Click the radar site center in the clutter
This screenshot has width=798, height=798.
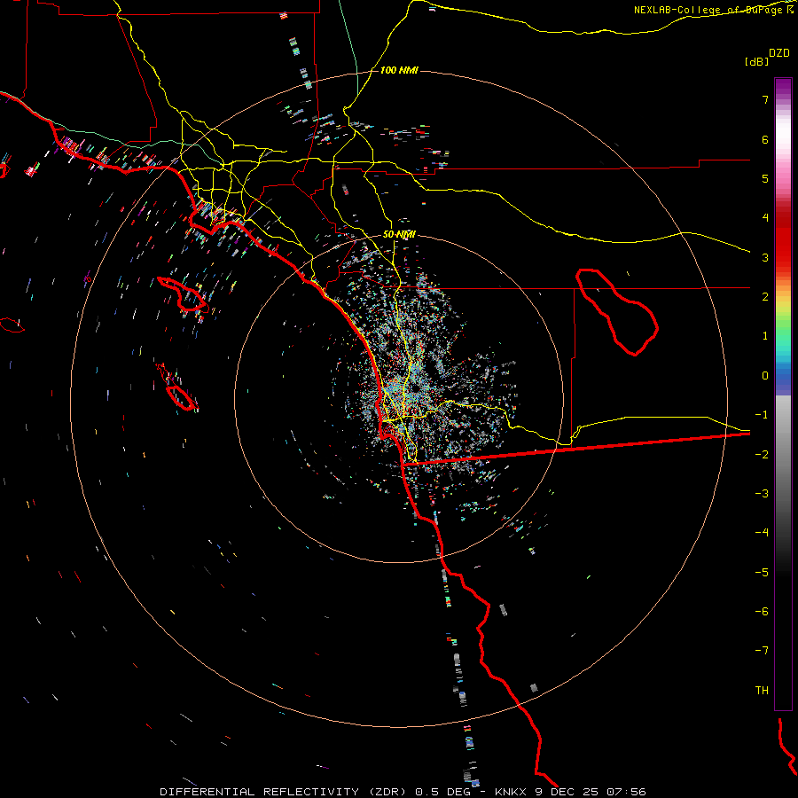click(417, 389)
